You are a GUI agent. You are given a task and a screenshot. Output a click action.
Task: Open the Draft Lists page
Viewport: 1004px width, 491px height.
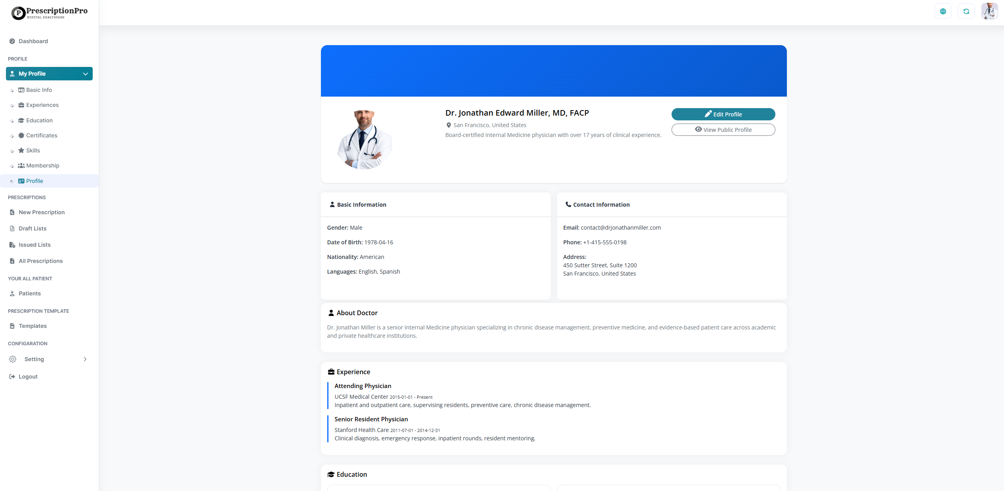(32, 228)
